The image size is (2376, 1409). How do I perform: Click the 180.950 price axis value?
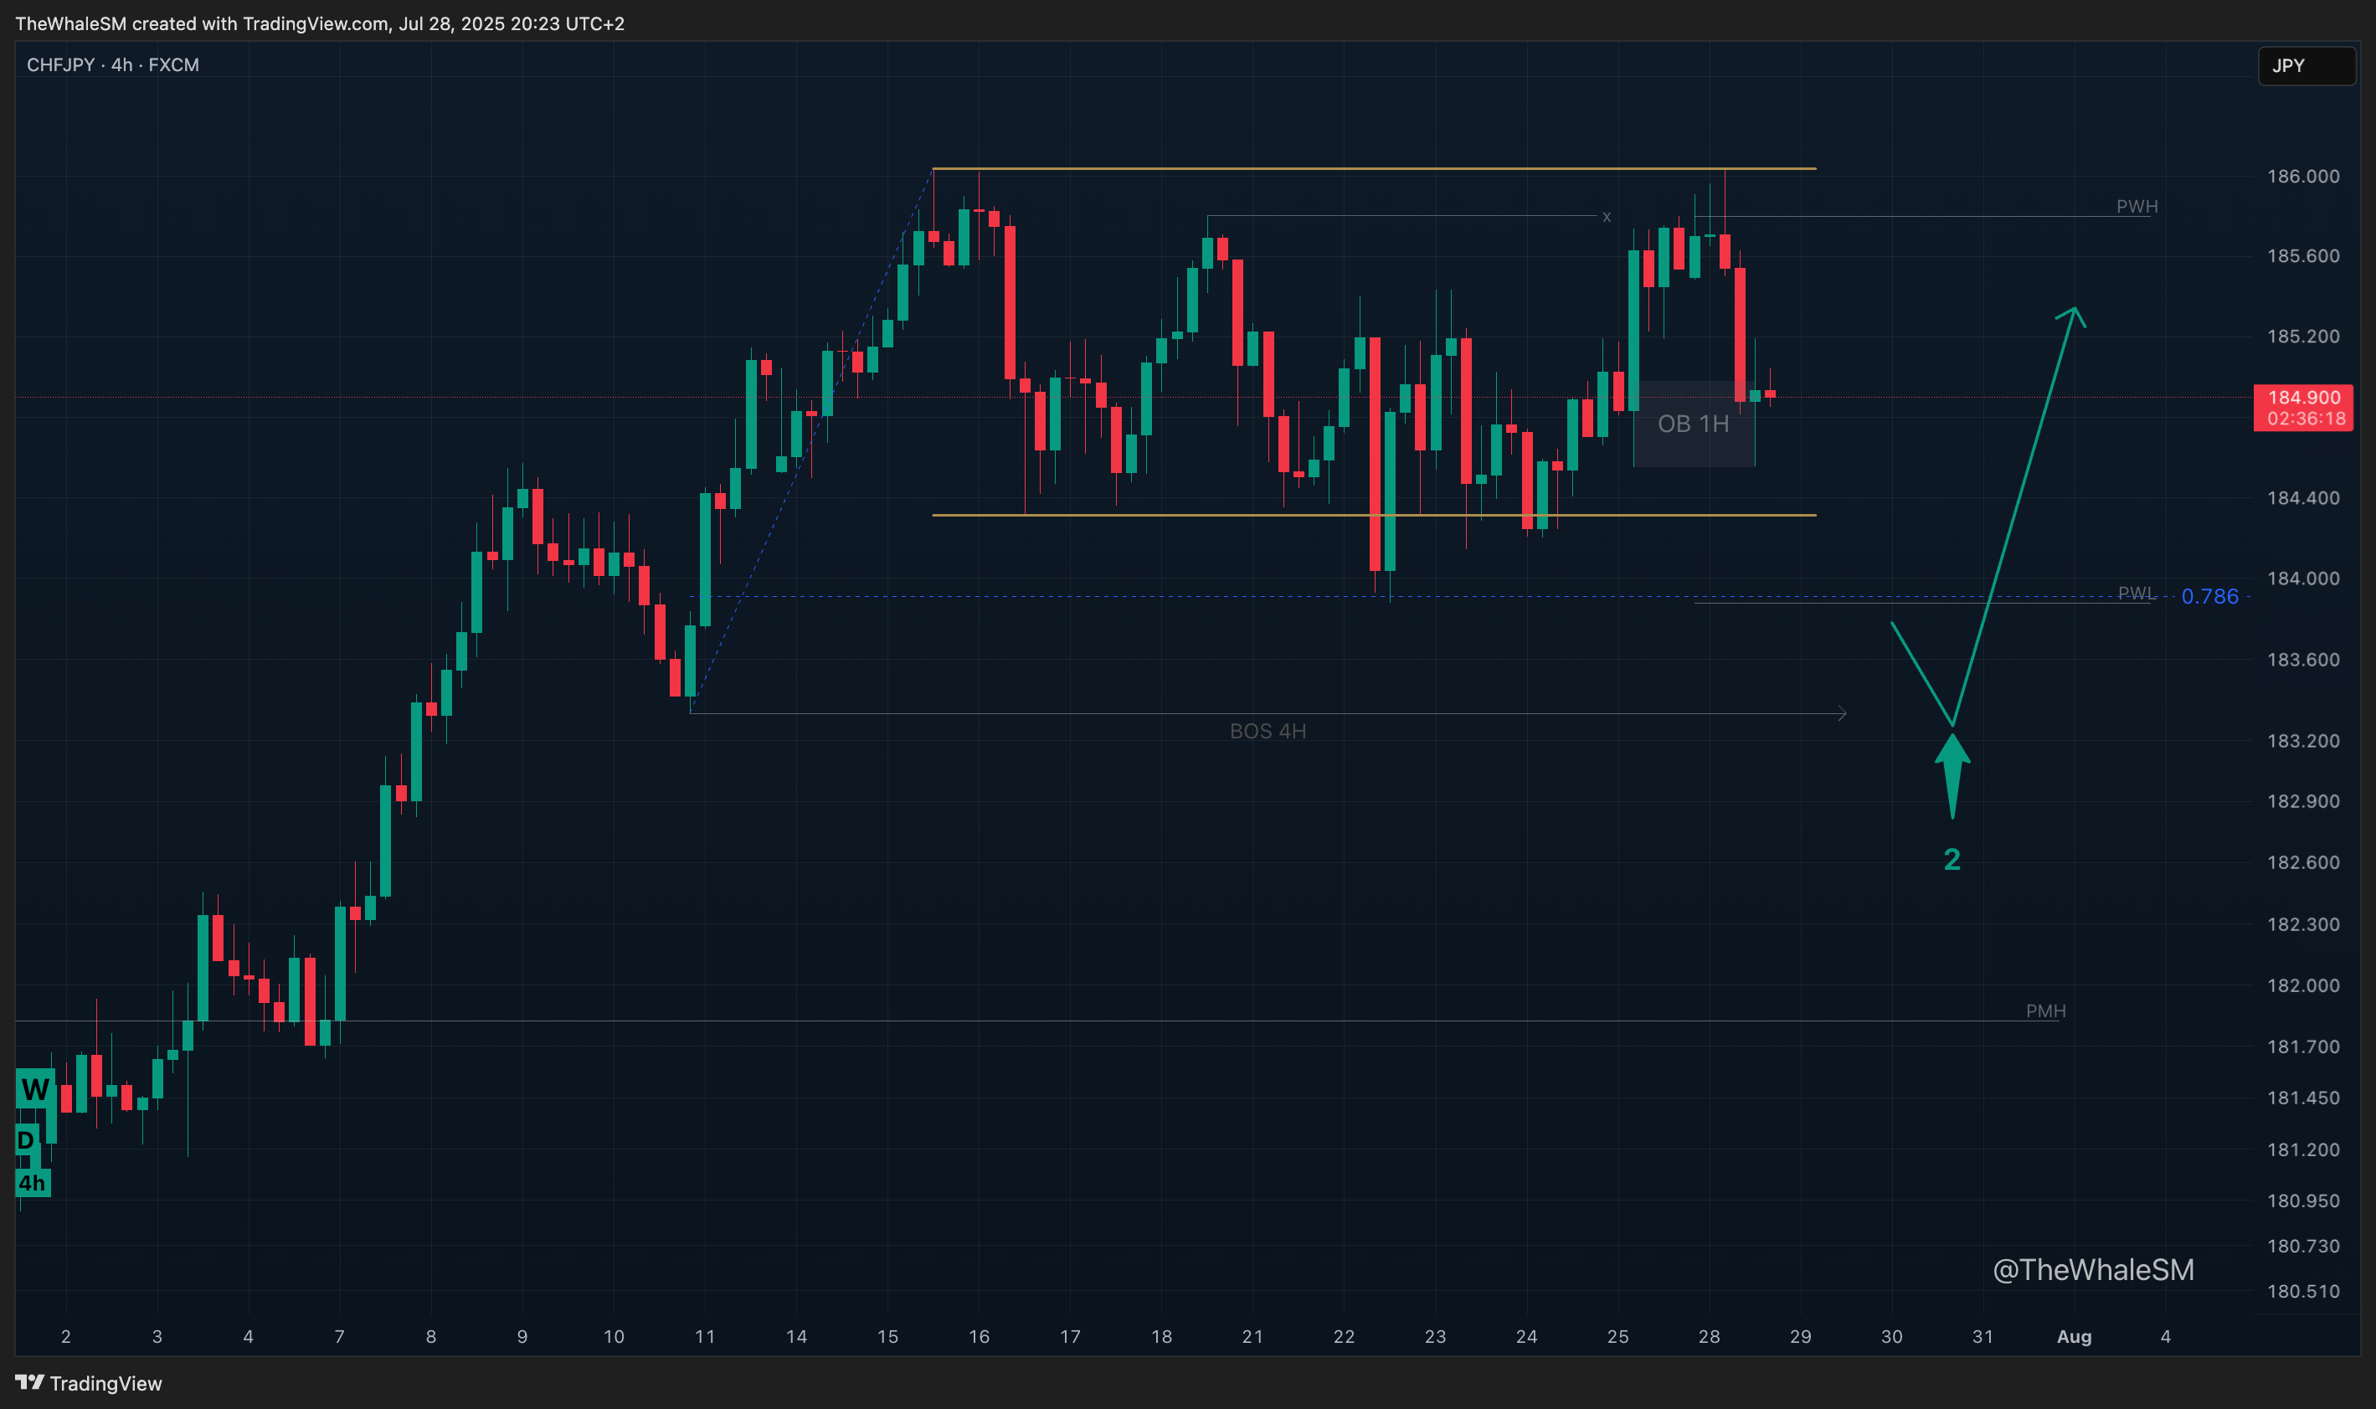pyautogui.click(x=2303, y=1201)
